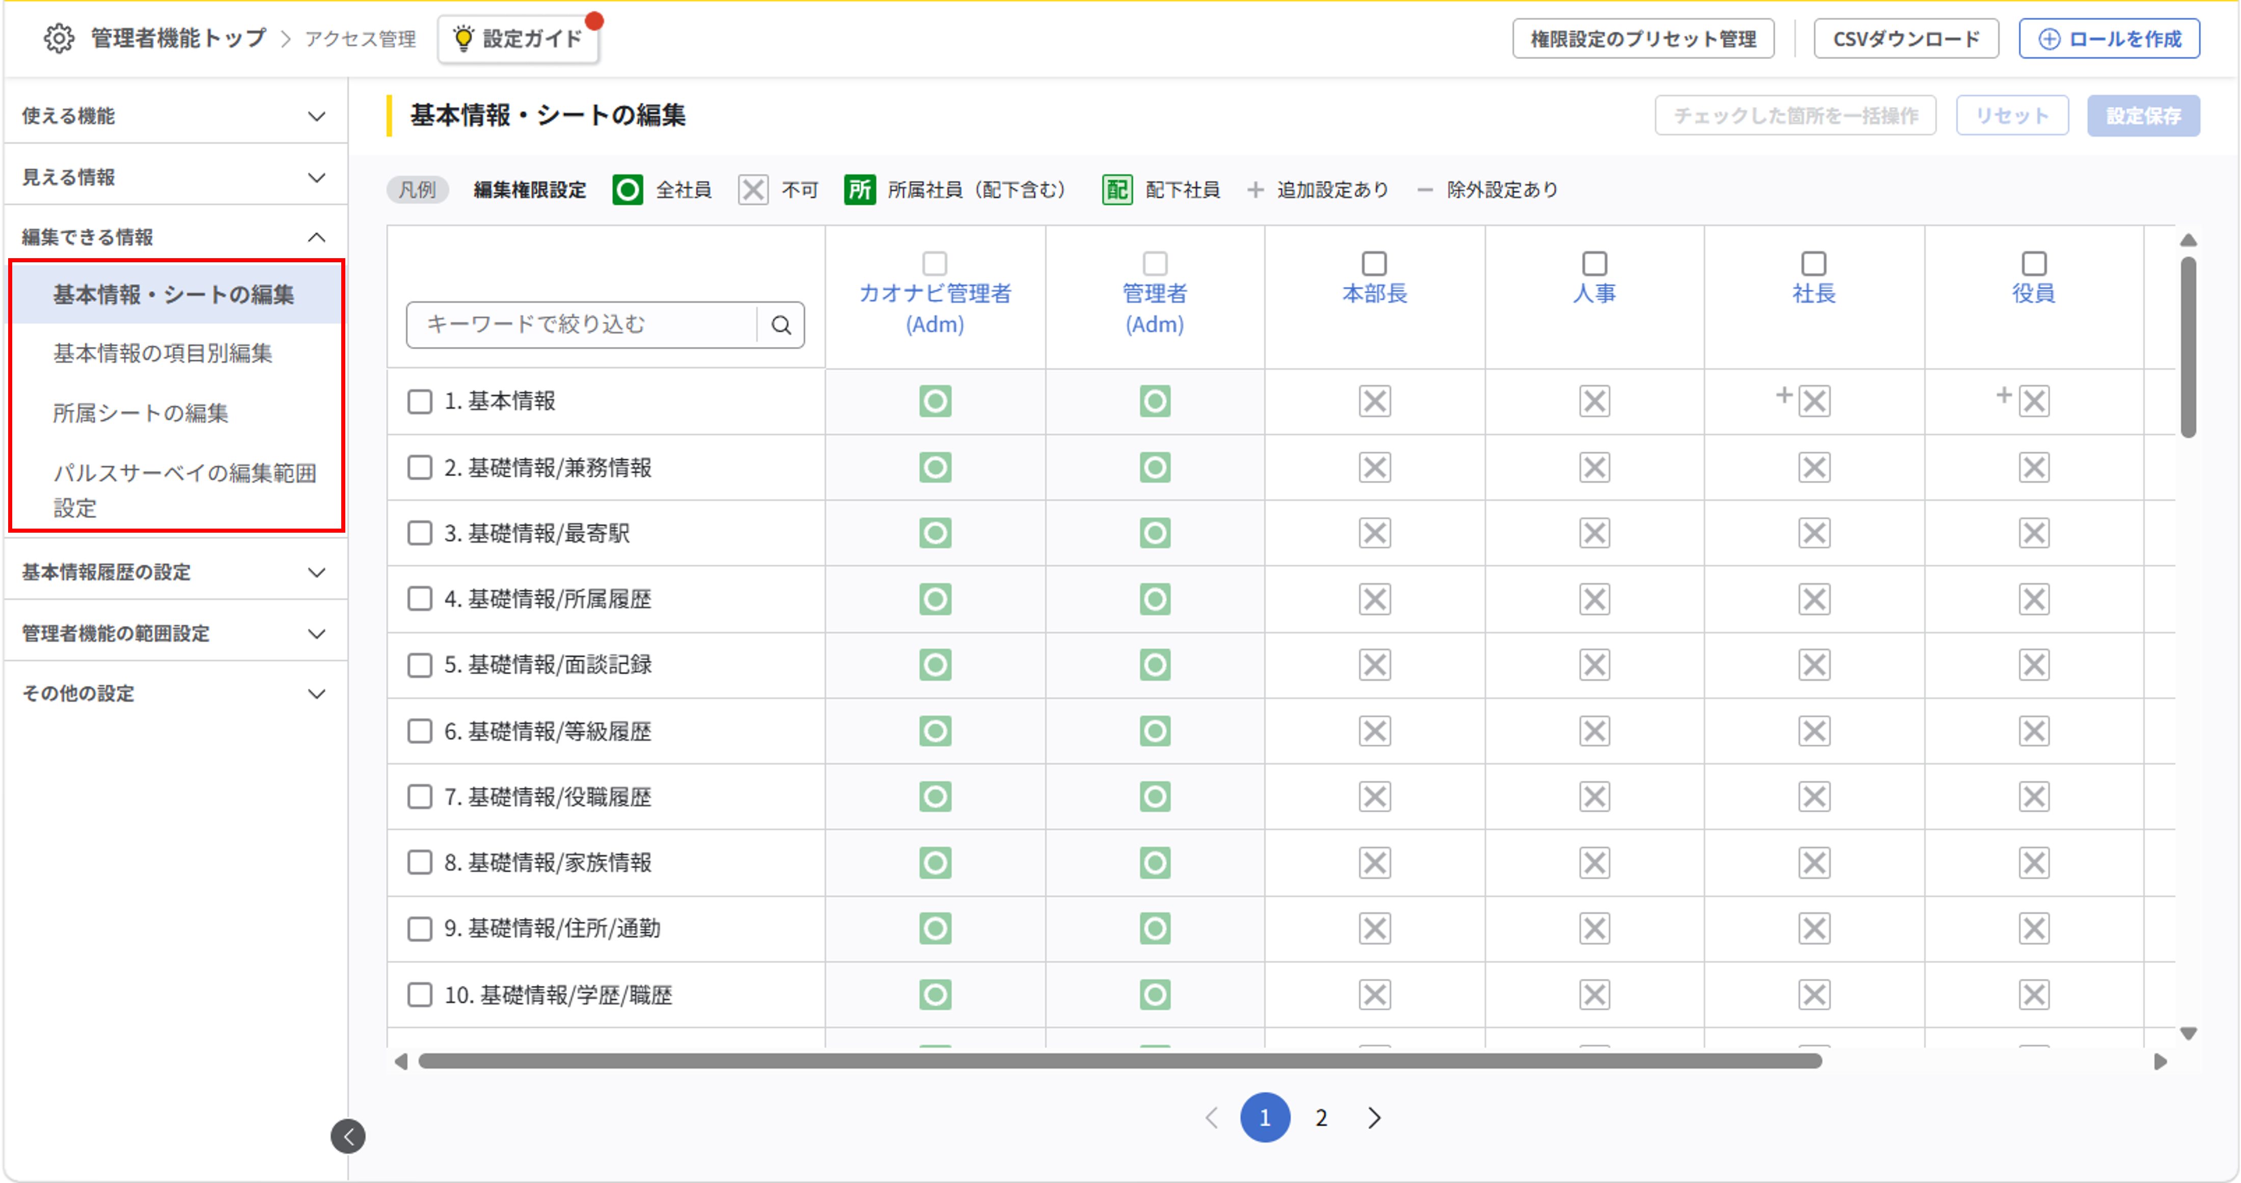The width and height of the screenshot is (2241, 1183).
Task: Click カオナビ管理者 icon for 5. 基礎情報/面談記録
Action: 935,665
